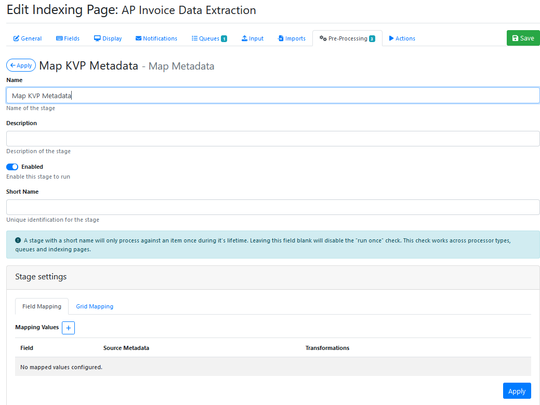Click the back arrow Apply button
This screenshot has width=540, height=405.
tap(21, 65)
